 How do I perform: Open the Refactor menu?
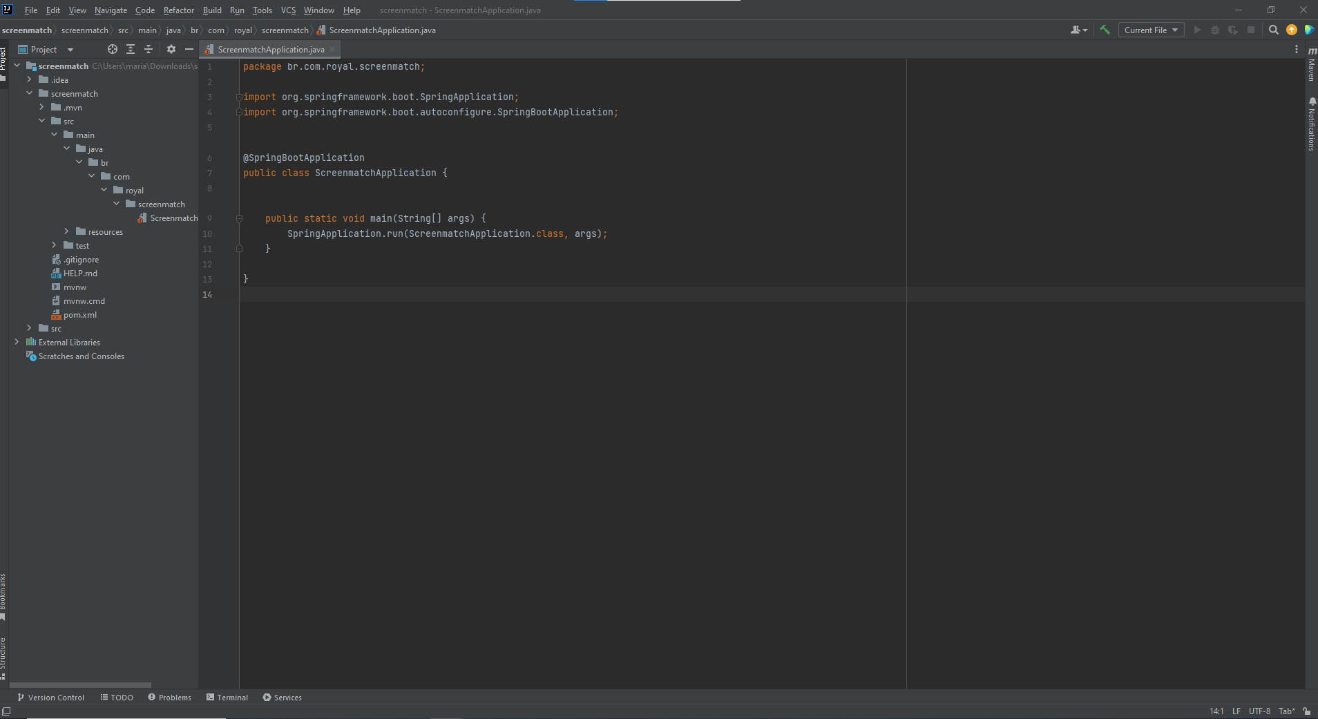[179, 10]
